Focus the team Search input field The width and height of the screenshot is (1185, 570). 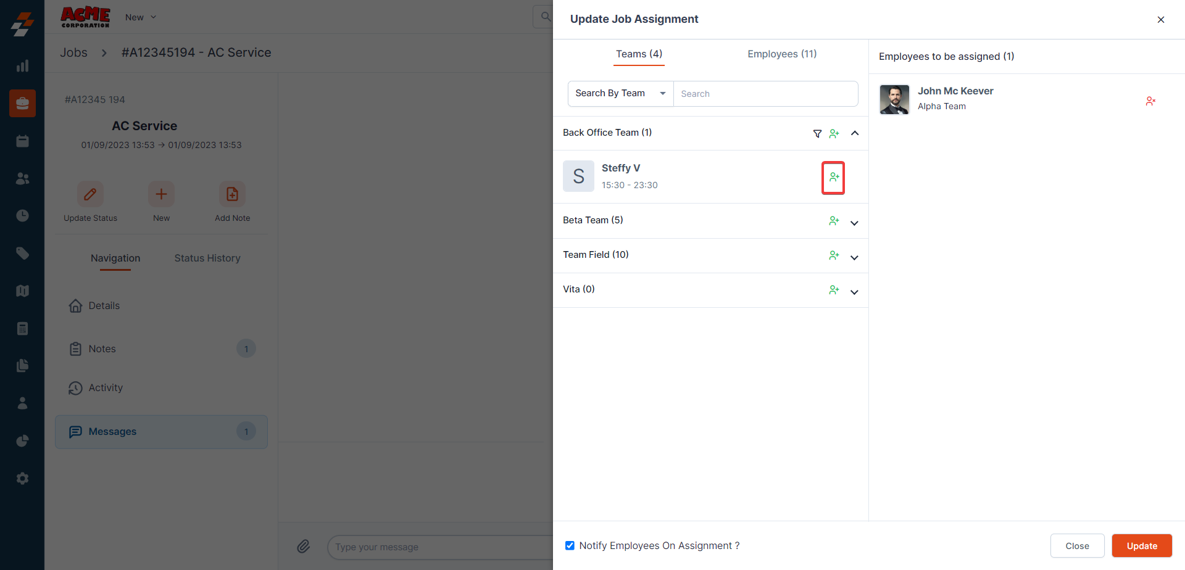[x=765, y=94]
